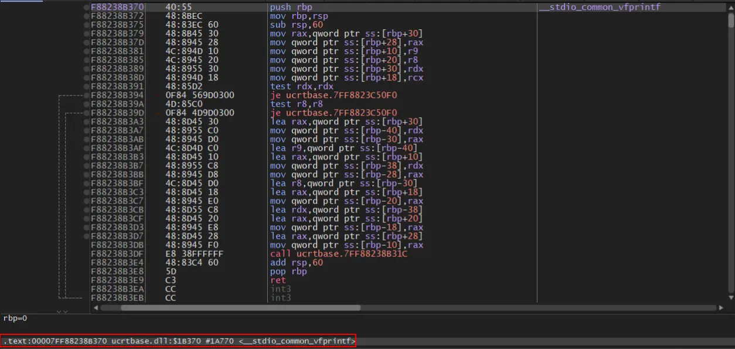Toggle breakpoint dot on row F88238B391
Viewport: 735px width, 349px height.
click(87, 86)
